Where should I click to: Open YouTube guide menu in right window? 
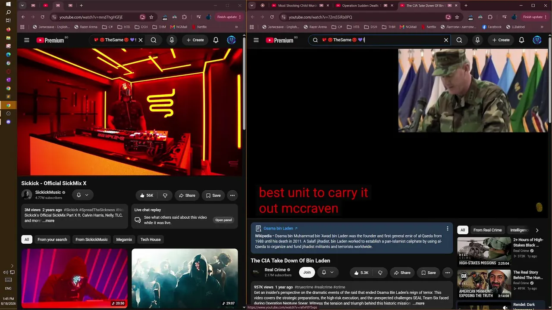[256, 40]
